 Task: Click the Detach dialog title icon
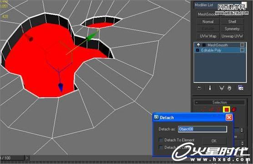click(156, 118)
